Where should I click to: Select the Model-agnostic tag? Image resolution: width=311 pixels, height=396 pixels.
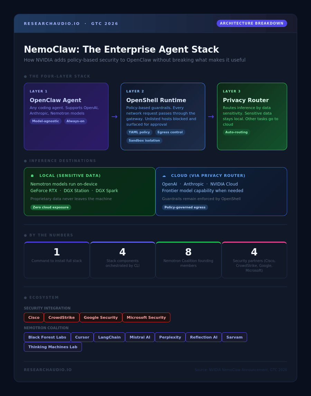[x=46, y=121]
